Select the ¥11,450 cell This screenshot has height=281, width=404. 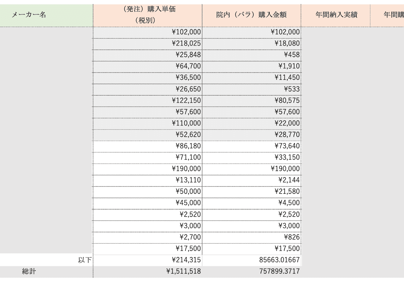click(x=252, y=78)
